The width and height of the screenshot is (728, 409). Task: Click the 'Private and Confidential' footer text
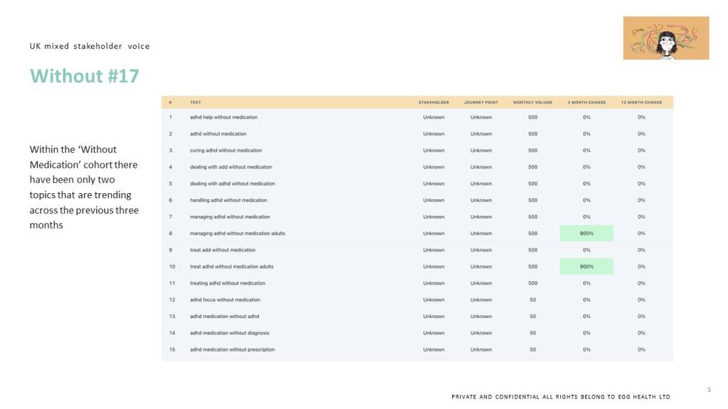pos(561,397)
